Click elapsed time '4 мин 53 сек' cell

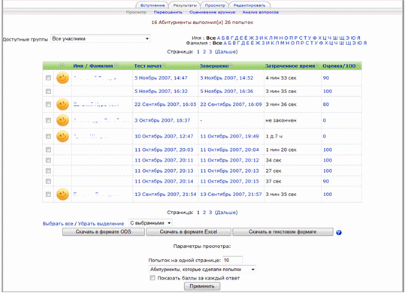tap(281, 77)
